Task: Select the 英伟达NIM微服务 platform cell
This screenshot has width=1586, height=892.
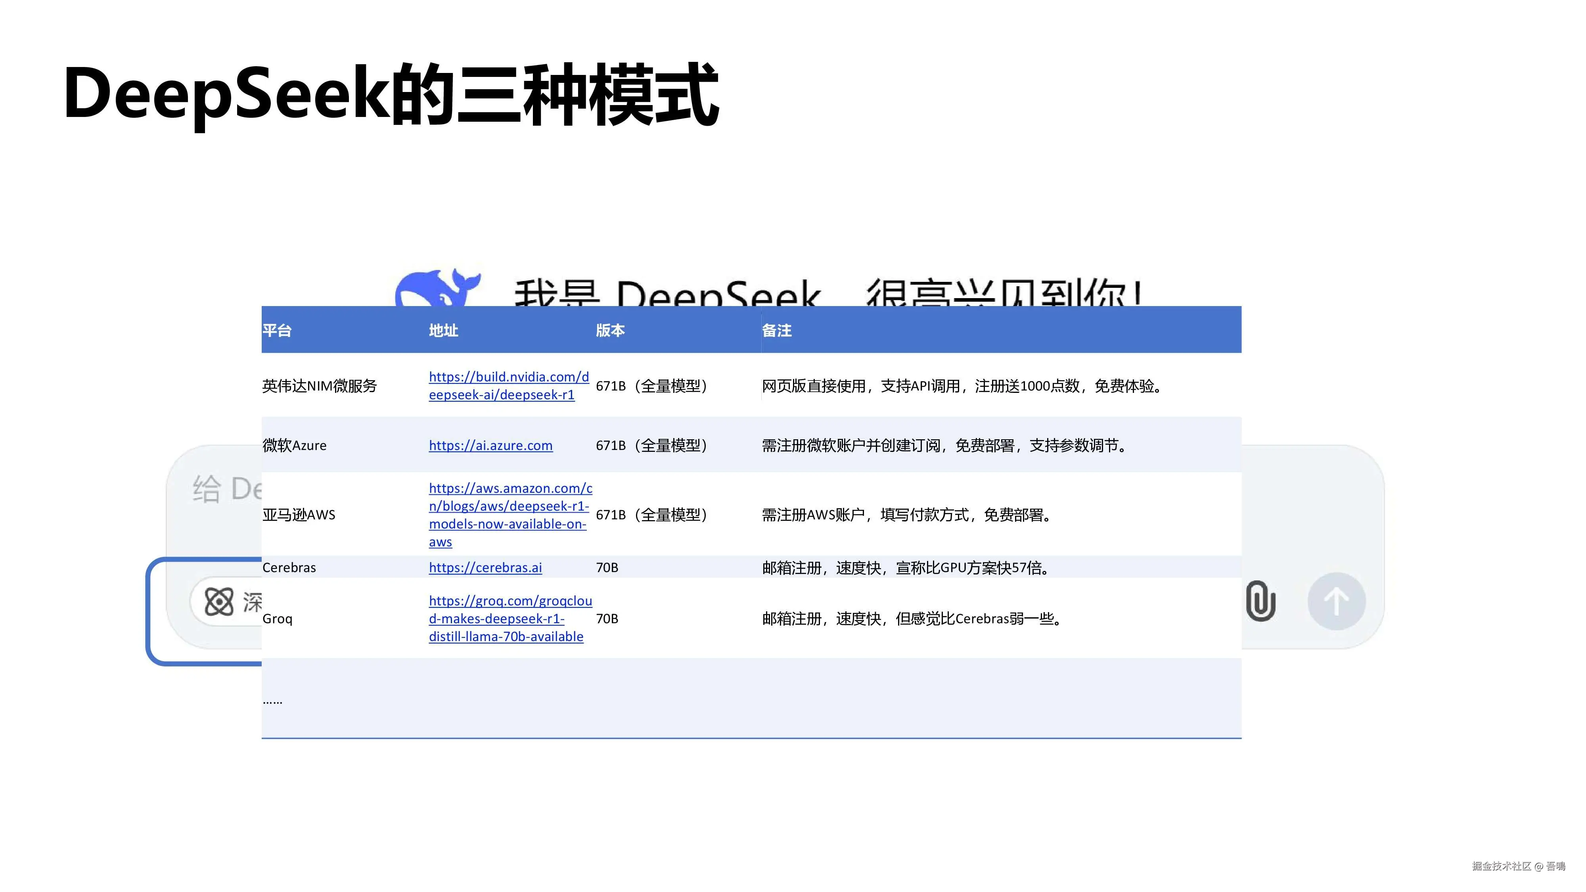Action: [x=319, y=386]
